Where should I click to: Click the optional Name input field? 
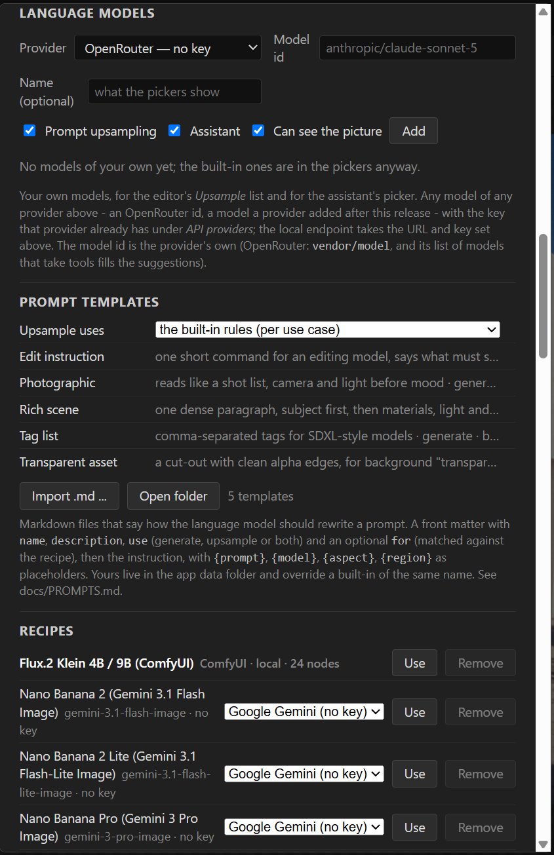(x=174, y=92)
